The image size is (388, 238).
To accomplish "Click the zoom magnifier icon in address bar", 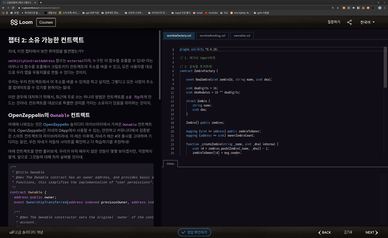I will [333, 8].
